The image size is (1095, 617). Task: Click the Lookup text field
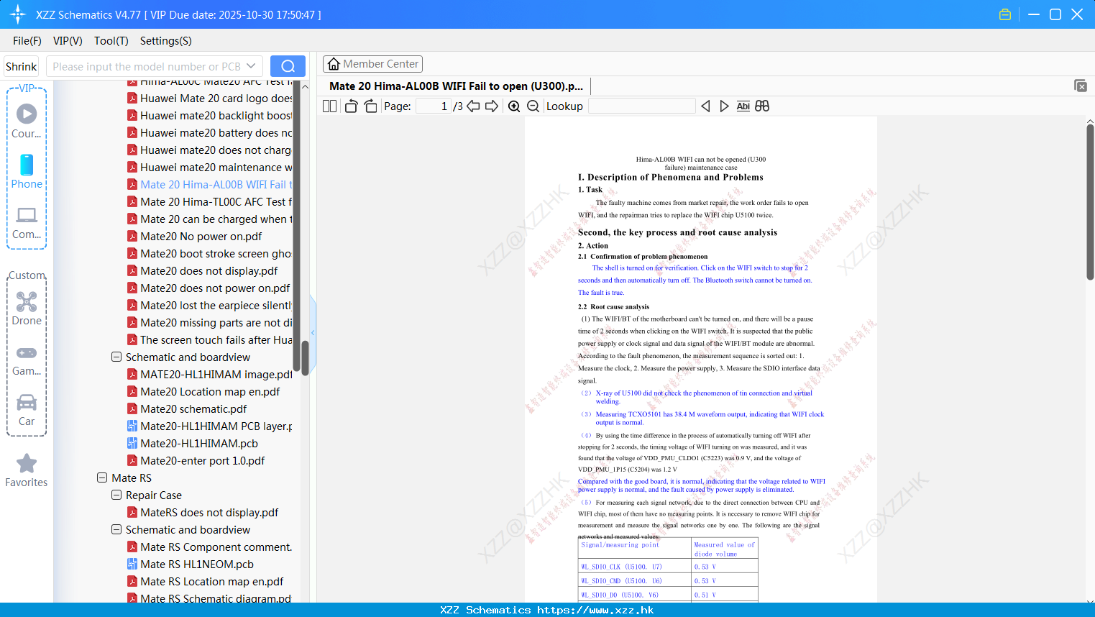point(642,106)
